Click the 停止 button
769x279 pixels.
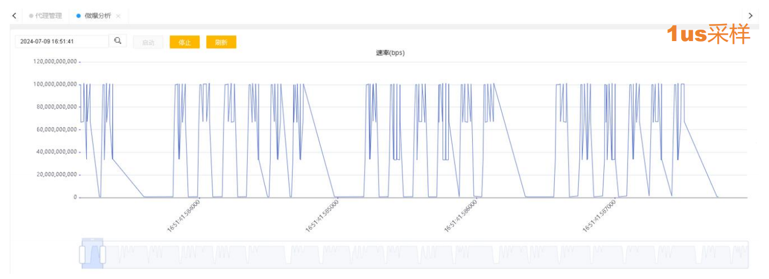(x=184, y=42)
